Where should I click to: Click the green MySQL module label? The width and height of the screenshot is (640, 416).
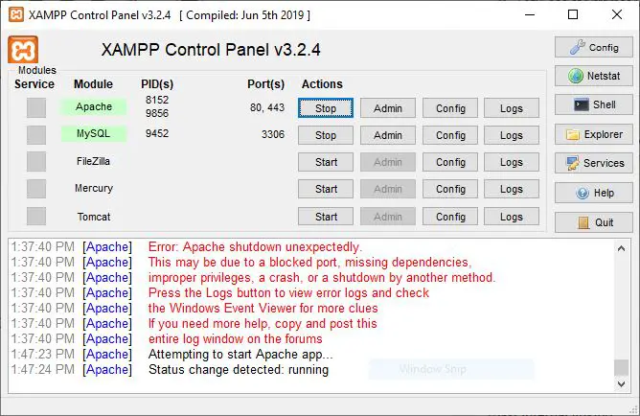[94, 133]
